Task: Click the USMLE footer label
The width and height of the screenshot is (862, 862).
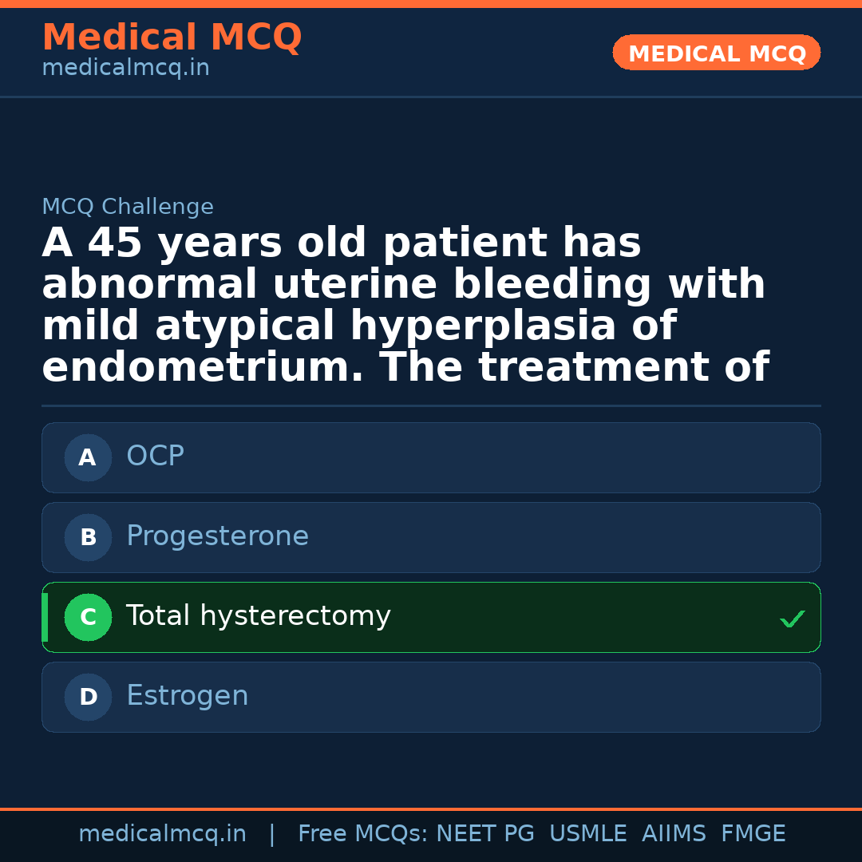Action: [x=587, y=834]
